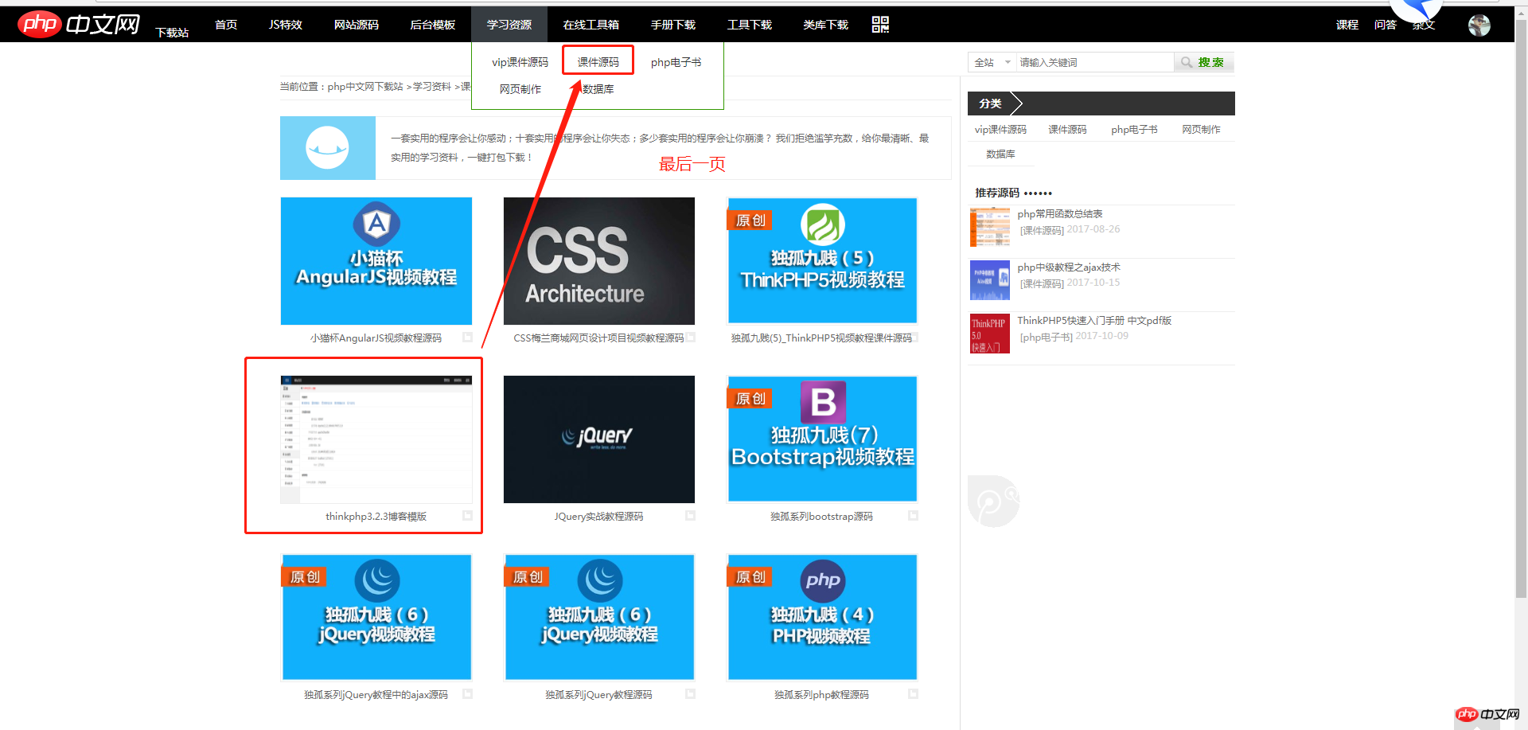Click the [php电子书] tag under ThinkPHP5快速入门手册

coord(1046,338)
